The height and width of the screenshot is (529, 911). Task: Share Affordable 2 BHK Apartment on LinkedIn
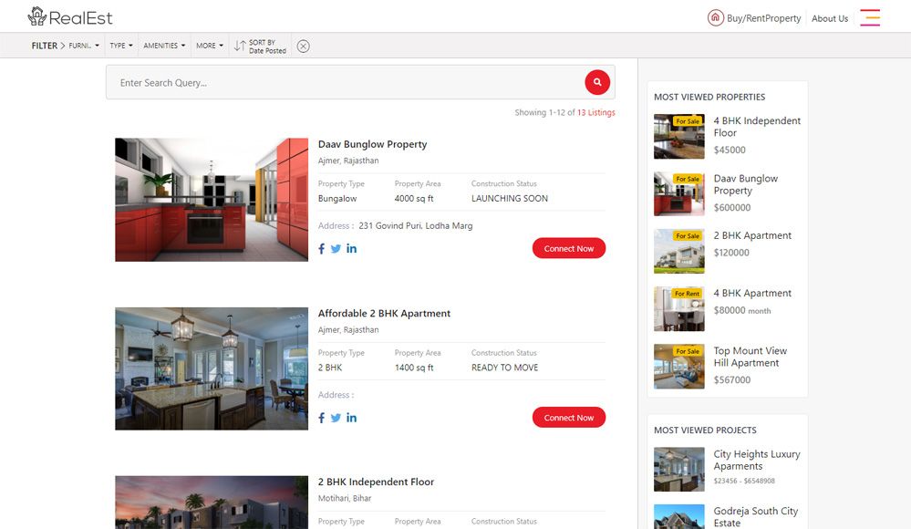click(351, 418)
